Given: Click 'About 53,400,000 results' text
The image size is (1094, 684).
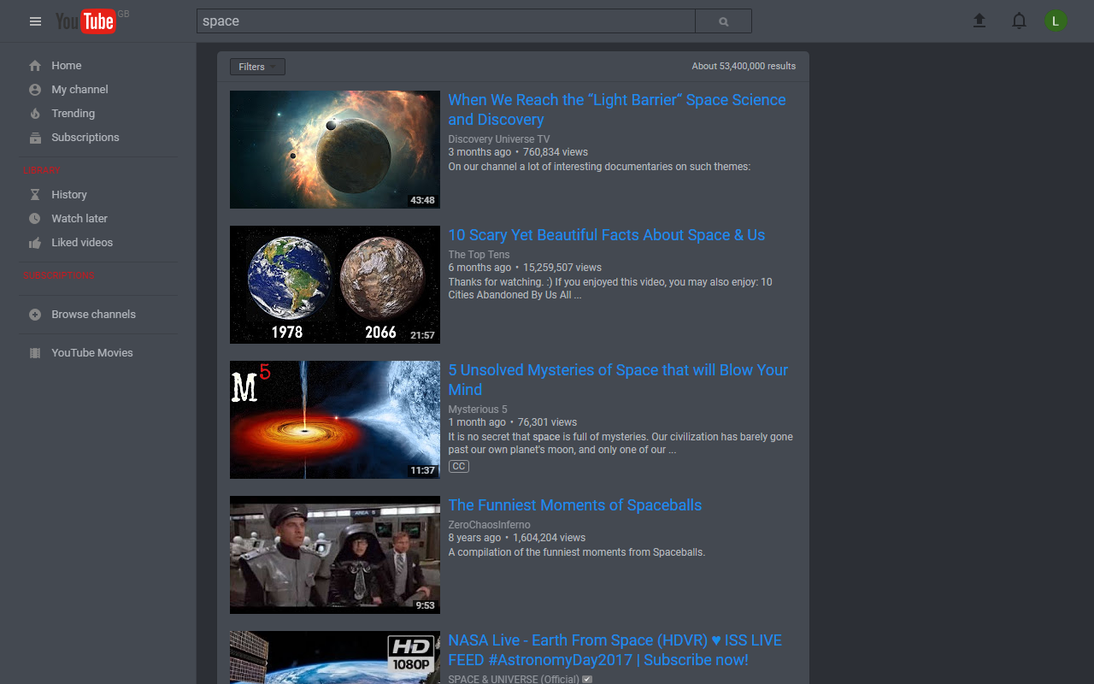Looking at the screenshot, I should 744,66.
